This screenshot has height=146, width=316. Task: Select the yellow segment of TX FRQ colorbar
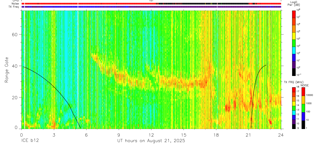point(294,103)
